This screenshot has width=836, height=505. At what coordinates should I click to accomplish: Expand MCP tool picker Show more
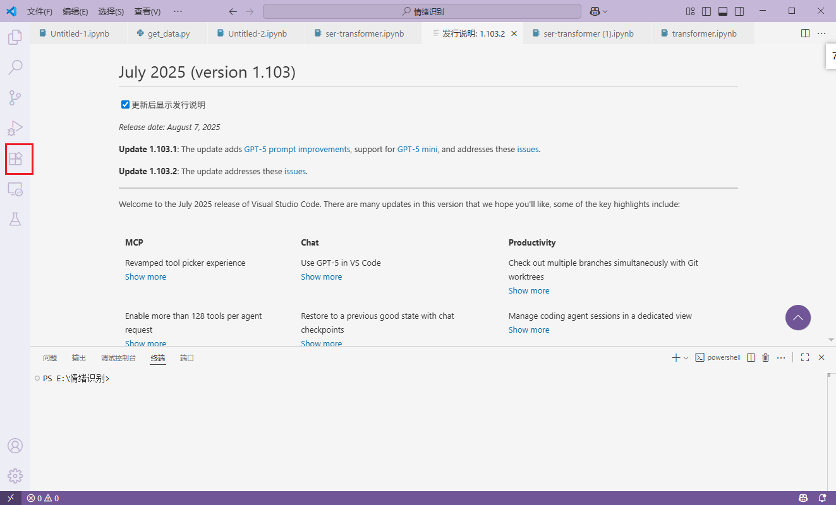pyautogui.click(x=145, y=276)
